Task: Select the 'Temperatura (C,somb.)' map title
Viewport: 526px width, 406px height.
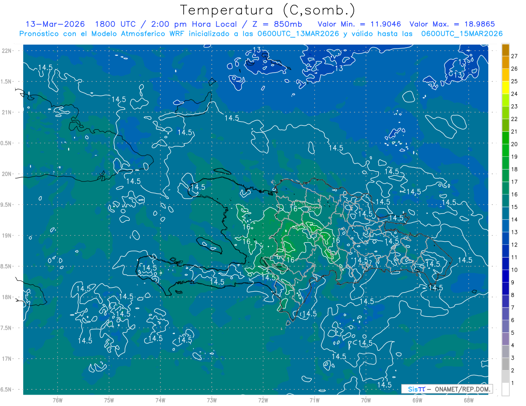Action: (268, 10)
